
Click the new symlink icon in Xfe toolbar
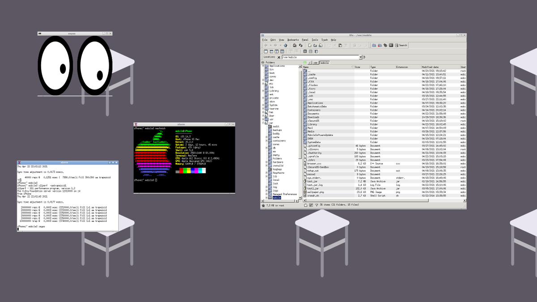(320, 45)
